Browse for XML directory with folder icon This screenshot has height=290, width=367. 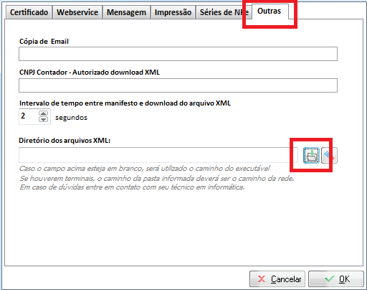(311, 156)
